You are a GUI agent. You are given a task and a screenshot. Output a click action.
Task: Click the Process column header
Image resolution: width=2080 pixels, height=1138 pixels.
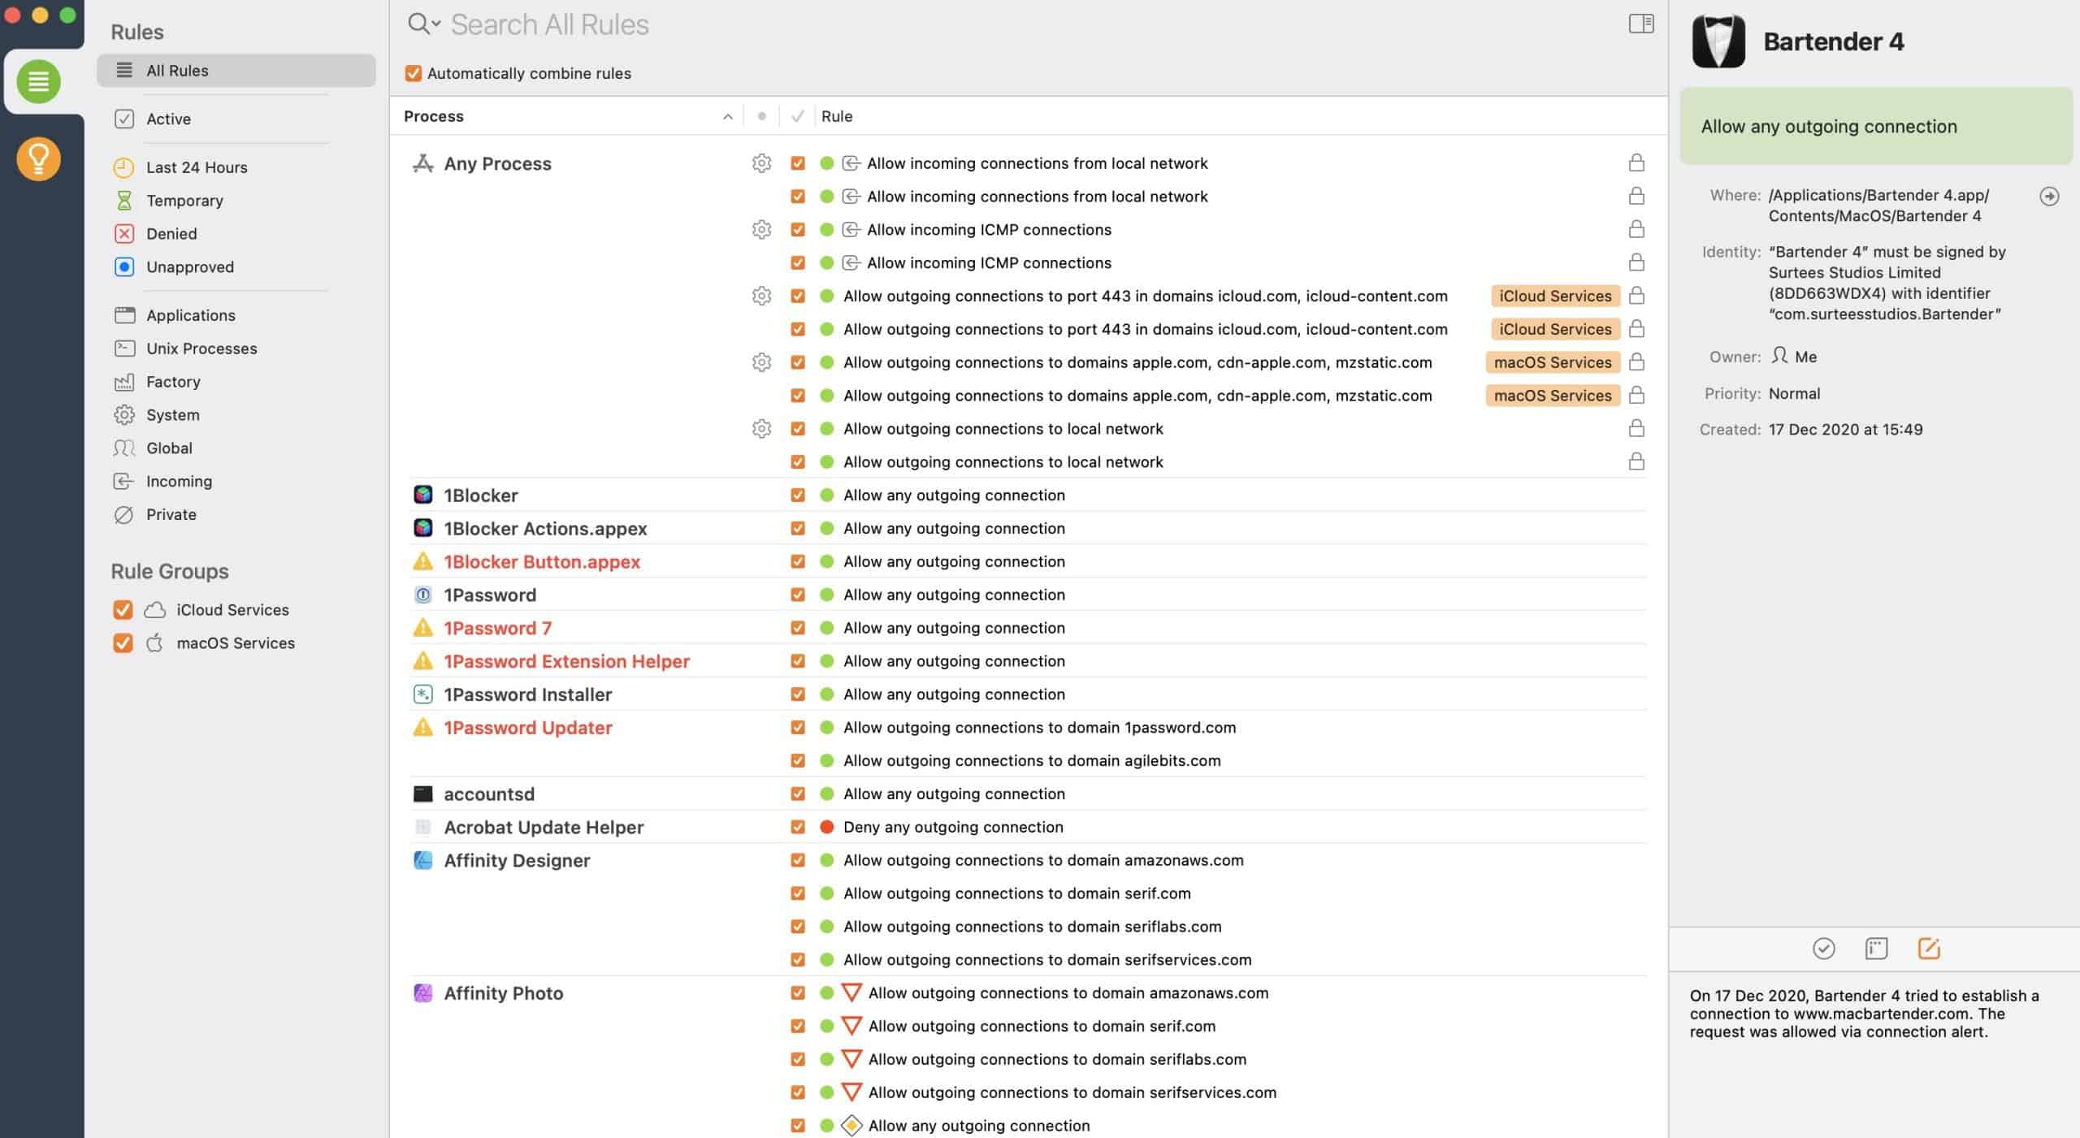click(x=433, y=116)
